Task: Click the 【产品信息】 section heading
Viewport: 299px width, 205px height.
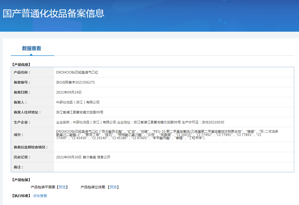Action: click(21, 65)
